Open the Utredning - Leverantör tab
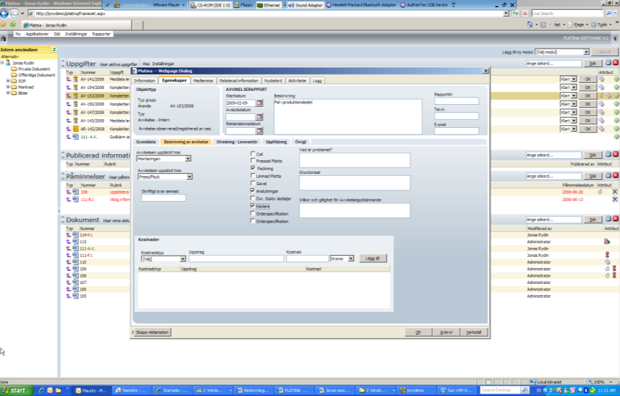Image resolution: width=620 pixels, height=396 pixels. point(237,142)
